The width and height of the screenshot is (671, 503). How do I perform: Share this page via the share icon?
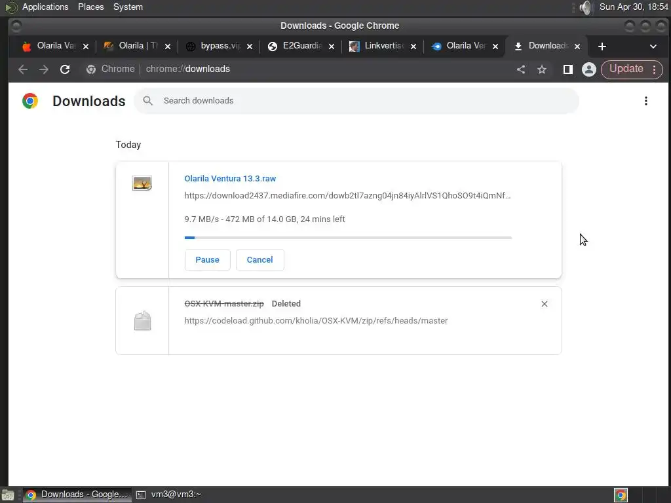coord(521,69)
